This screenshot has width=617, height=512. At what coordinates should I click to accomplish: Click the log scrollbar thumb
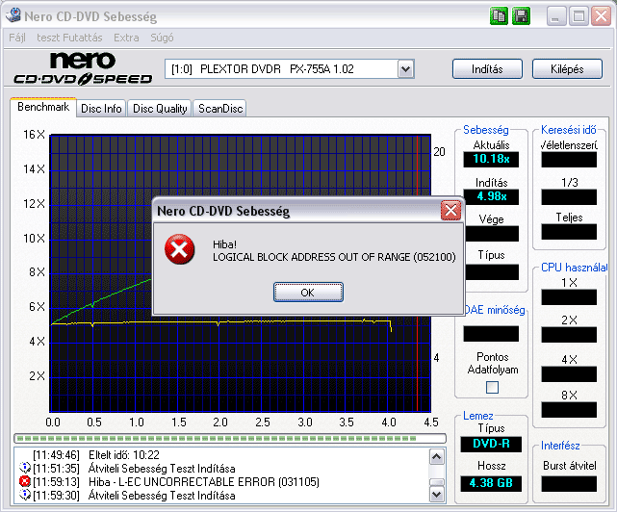tap(437, 482)
